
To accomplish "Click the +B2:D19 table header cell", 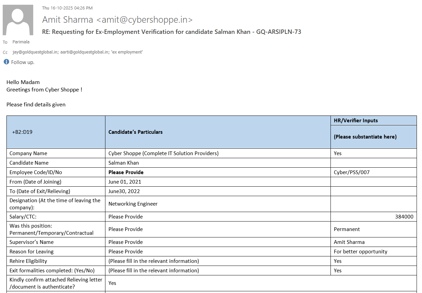I will pos(22,132).
